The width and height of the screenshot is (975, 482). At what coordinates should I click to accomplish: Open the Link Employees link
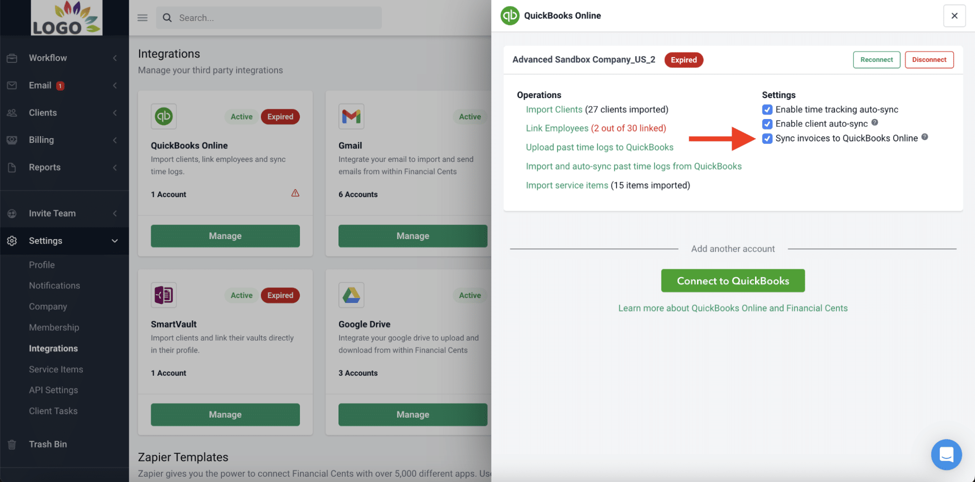[557, 128]
